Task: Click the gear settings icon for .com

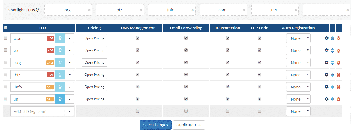Action: pyautogui.click(x=326, y=38)
